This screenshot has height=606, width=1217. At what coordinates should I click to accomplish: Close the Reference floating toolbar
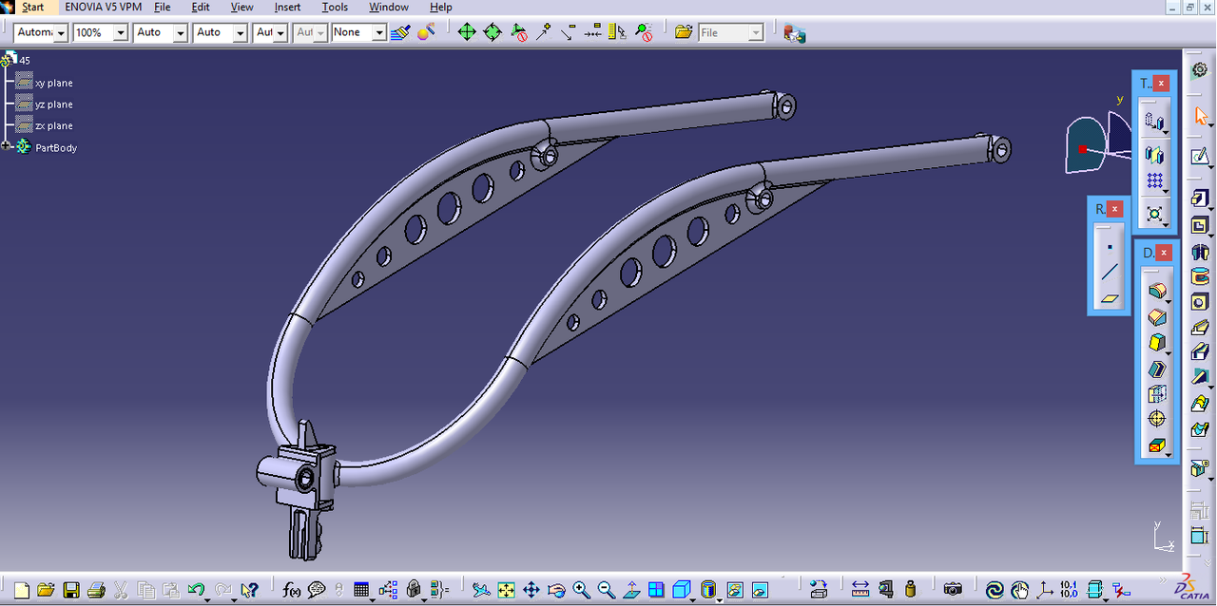[x=1115, y=209]
